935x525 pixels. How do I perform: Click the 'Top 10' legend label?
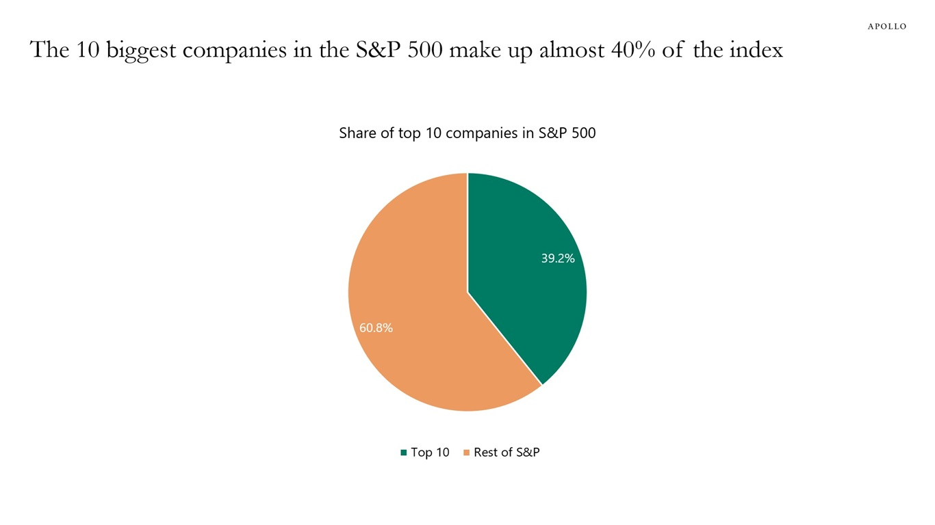click(x=430, y=453)
